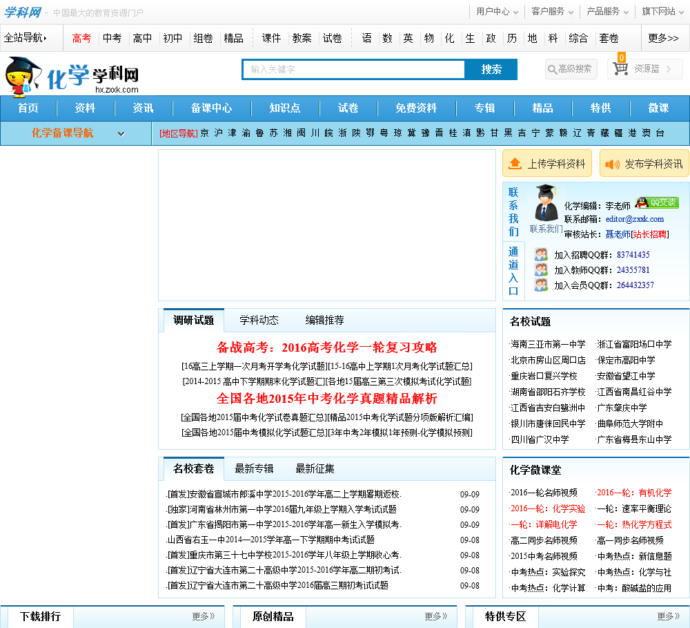Image resolution: width=690 pixels, height=628 pixels.
Task: Open 2016一轮:有机化学 micro-course link
Action: pos(634,493)
